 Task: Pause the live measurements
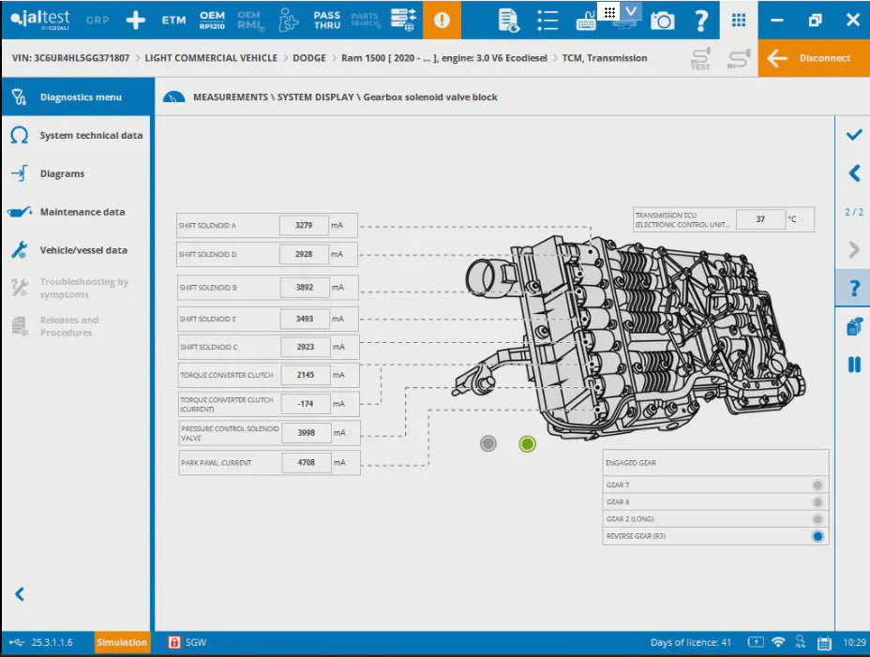pyautogui.click(x=853, y=365)
